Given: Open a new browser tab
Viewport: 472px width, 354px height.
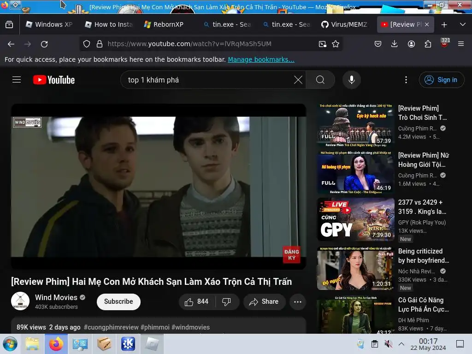Looking at the screenshot, I should 444,25.
